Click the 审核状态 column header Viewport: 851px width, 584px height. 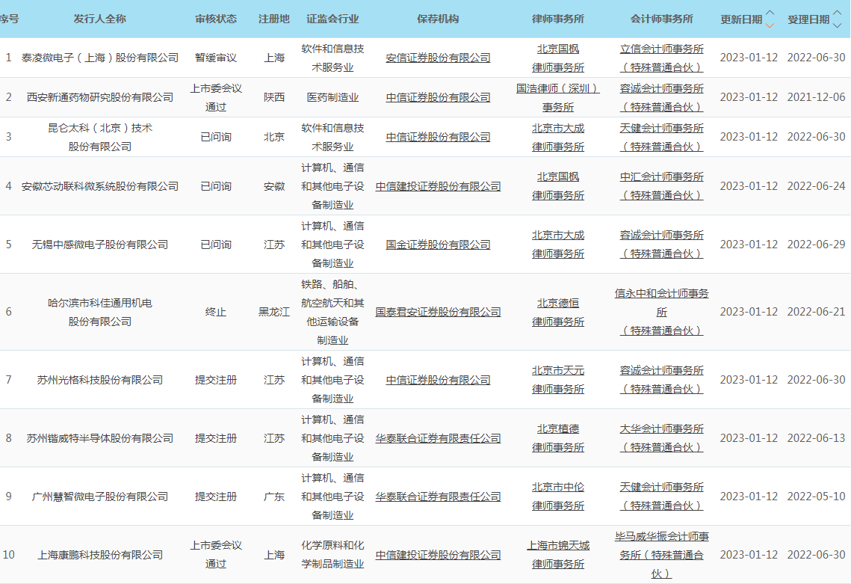pos(216,19)
